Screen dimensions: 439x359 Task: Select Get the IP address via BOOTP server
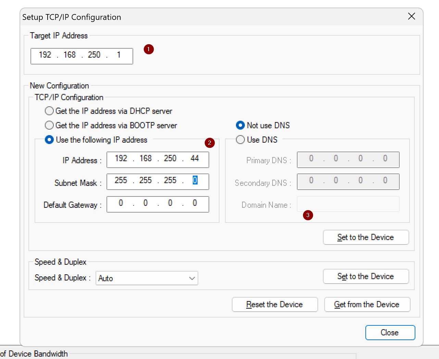50,125
